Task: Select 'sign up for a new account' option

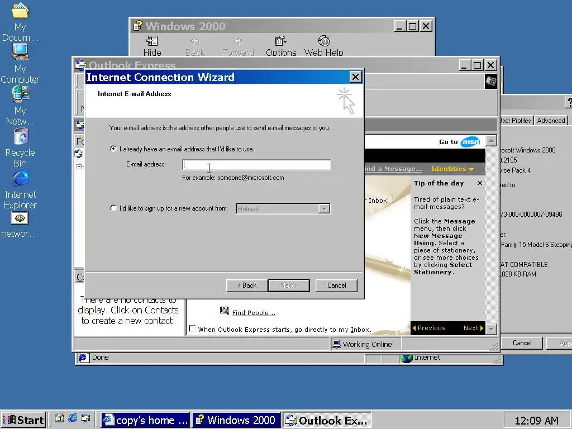Action: point(113,208)
